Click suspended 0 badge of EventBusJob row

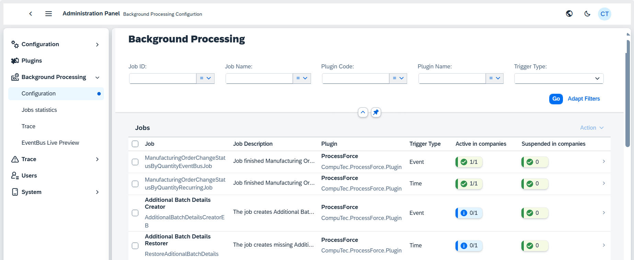(x=535, y=162)
